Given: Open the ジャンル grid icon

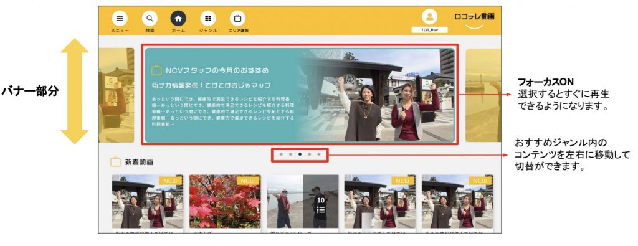Looking at the screenshot, I should point(208,18).
